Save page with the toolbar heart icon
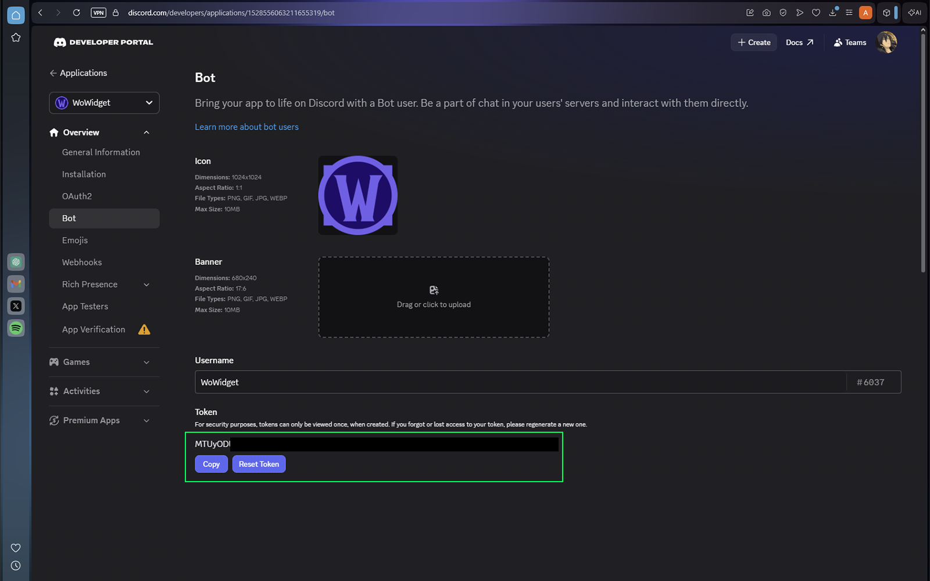Image resolution: width=930 pixels, height=581 pixels. (816, 12)
